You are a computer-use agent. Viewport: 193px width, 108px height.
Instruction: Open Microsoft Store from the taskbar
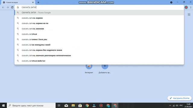(80, 105)
